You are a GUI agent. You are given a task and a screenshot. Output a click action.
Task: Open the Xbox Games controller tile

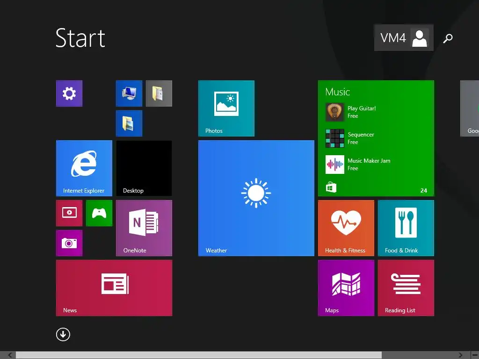(99, 213)
